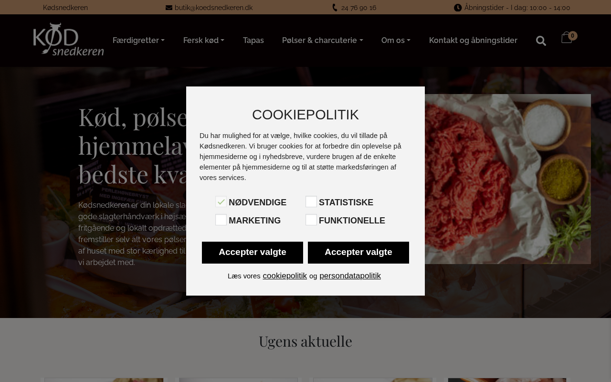Screen dimensions: 611x382
Task: Enable the Statistiske cookies checkbox
Action: 311,202
